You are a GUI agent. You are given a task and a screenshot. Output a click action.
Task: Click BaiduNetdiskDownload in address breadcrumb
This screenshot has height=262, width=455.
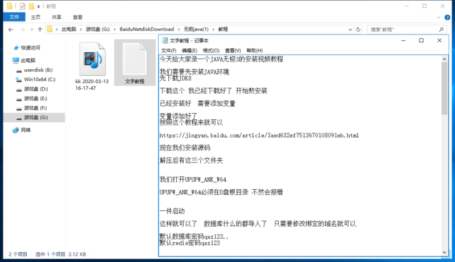tap(147, 30)
